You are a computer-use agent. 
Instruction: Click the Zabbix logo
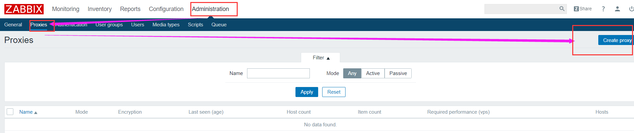tap(24, 9)
